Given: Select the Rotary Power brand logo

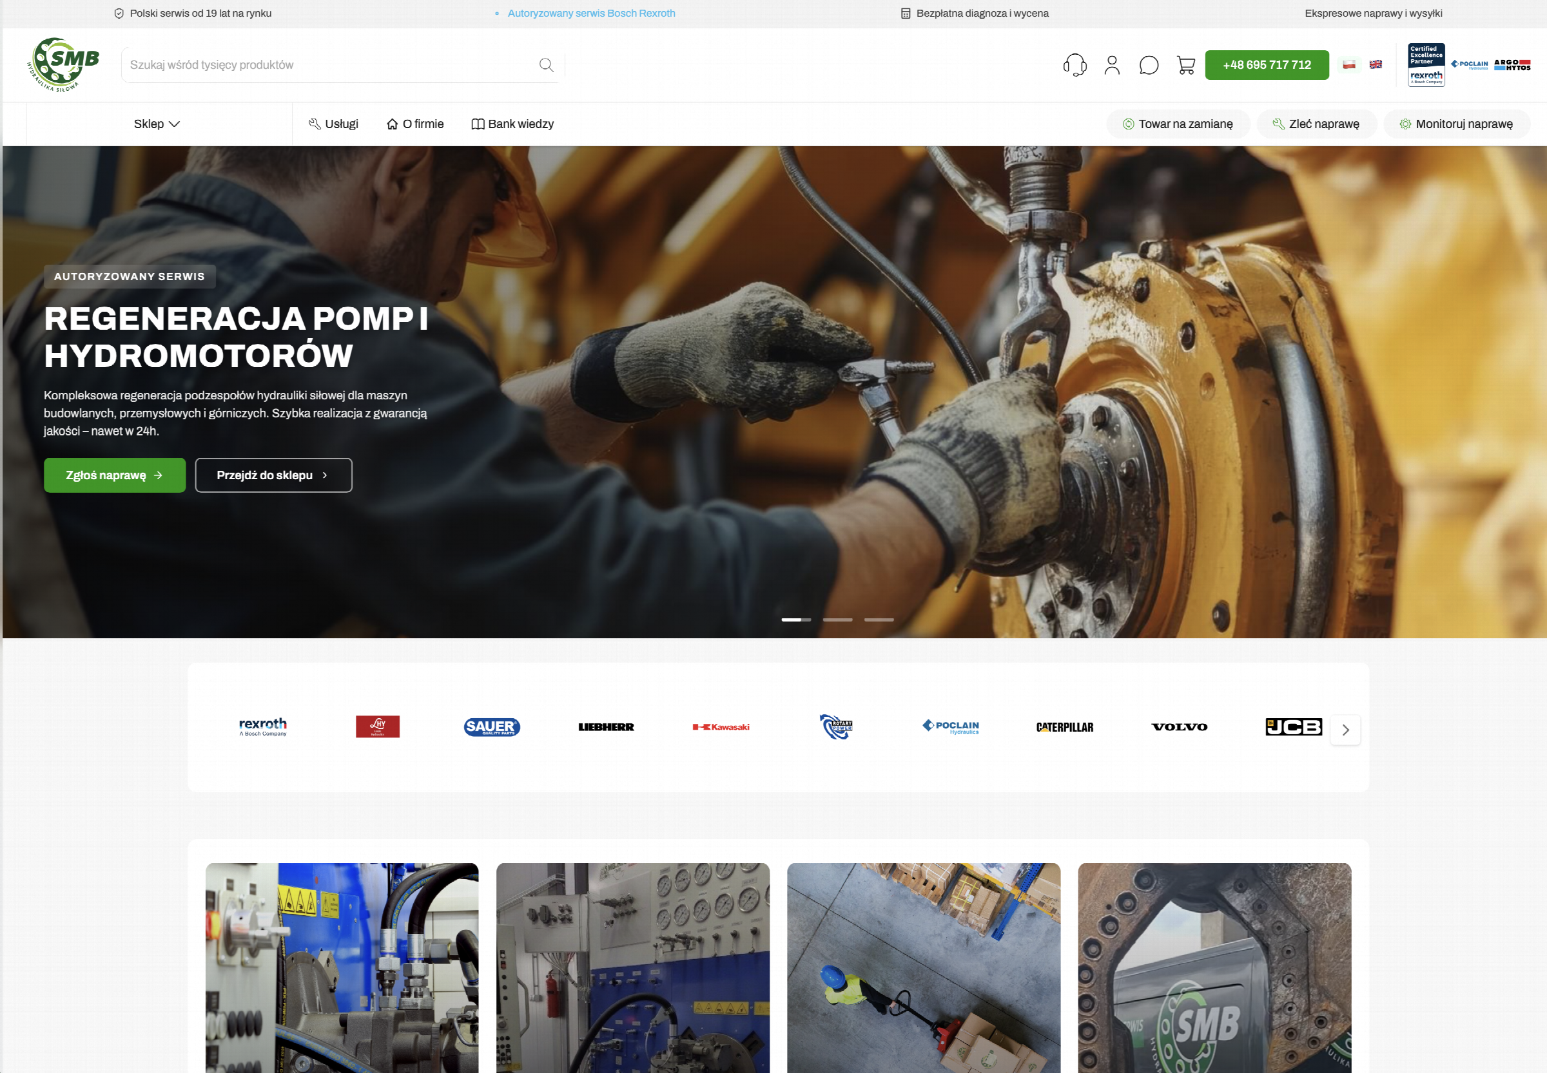Looking at the screenshot, I should coord(836,726).
